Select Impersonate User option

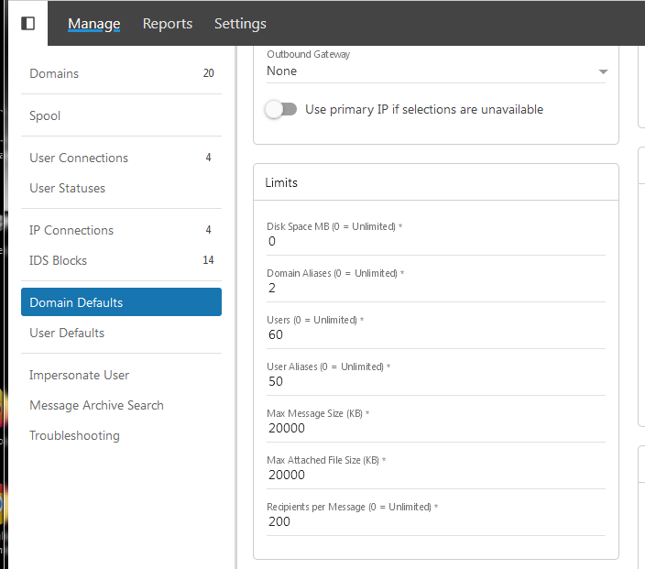tap(79, 375)
